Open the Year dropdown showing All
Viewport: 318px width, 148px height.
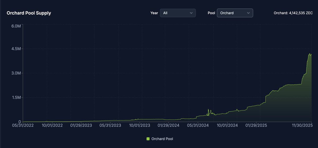pos(178,13)
